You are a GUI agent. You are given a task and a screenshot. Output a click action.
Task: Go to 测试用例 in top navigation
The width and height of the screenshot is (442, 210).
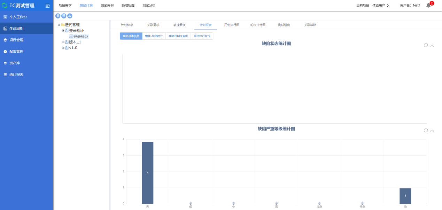[x=107, y=6]
